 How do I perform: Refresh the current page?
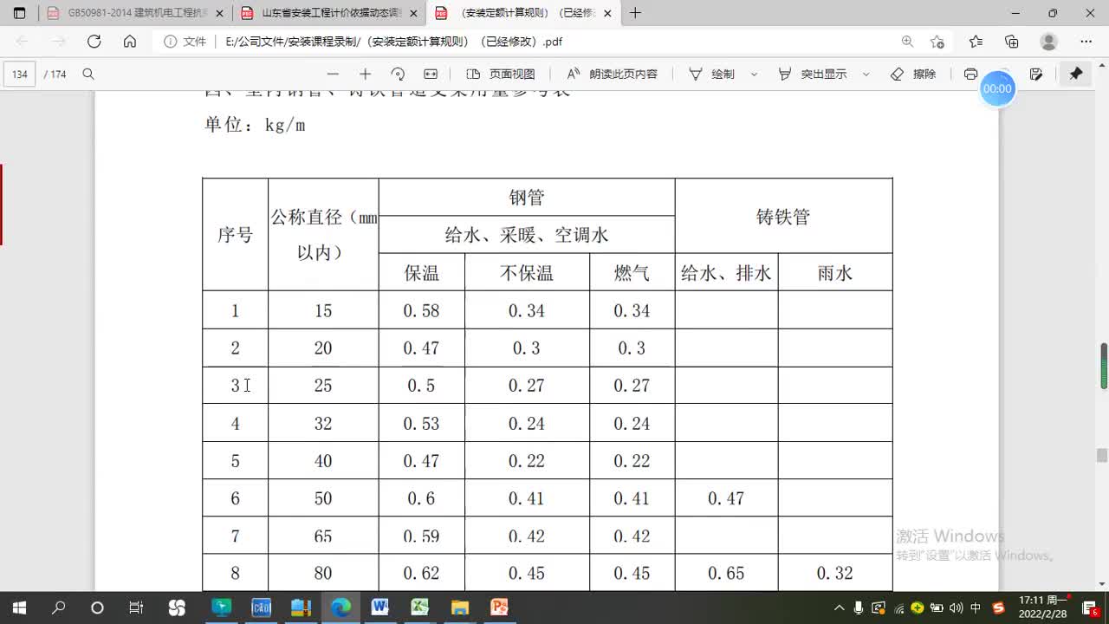tap(94, 42)
